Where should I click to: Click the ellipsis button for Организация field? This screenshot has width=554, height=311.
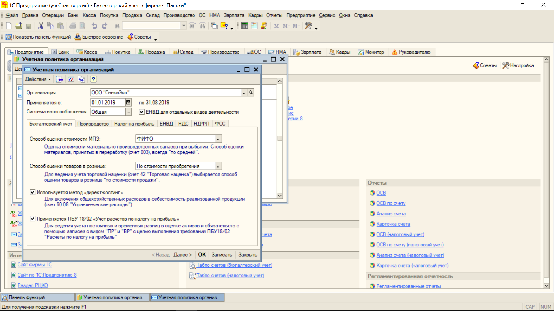245,92
